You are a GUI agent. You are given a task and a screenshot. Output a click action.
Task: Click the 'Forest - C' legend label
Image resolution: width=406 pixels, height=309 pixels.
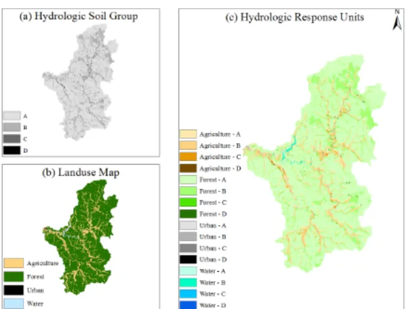[213, 202]
